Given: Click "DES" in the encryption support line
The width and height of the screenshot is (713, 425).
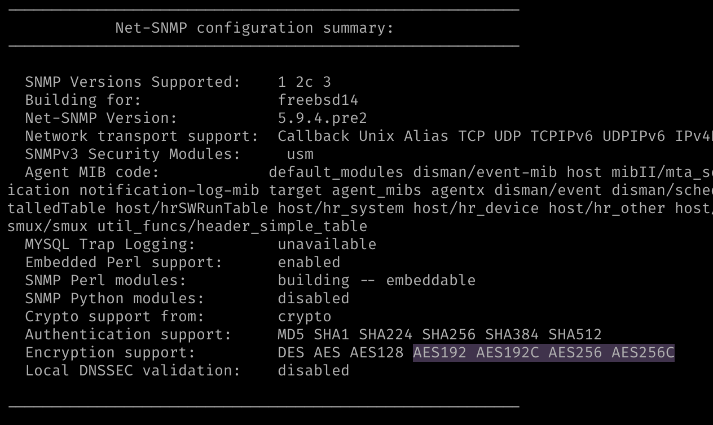Looking at the screenshot, I should click(x=291, y=353).
